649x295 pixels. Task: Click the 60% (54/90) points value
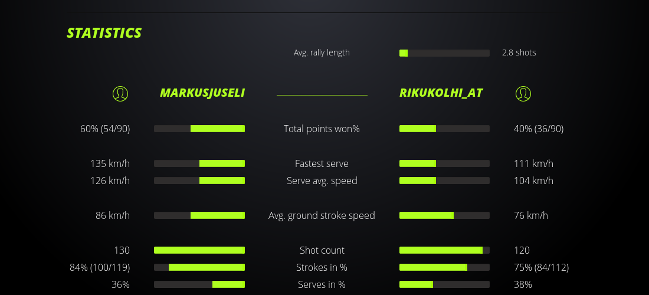(105, 129)
